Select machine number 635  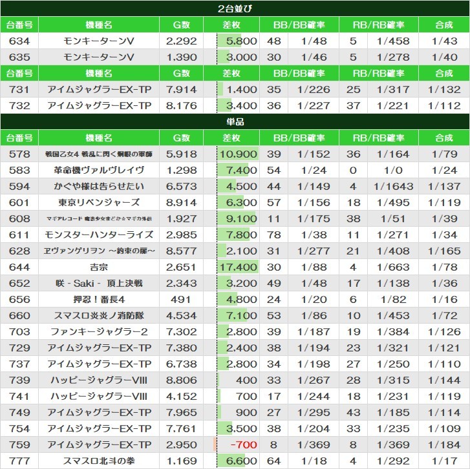(19, 57)
